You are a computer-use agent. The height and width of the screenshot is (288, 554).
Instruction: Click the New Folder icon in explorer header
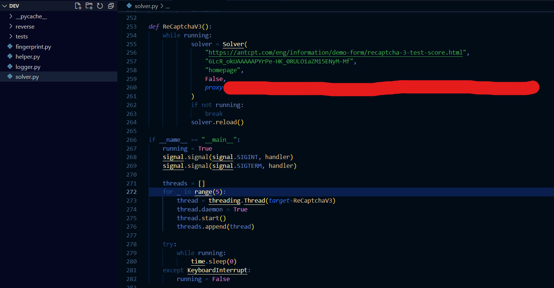[x=89, y=6]
